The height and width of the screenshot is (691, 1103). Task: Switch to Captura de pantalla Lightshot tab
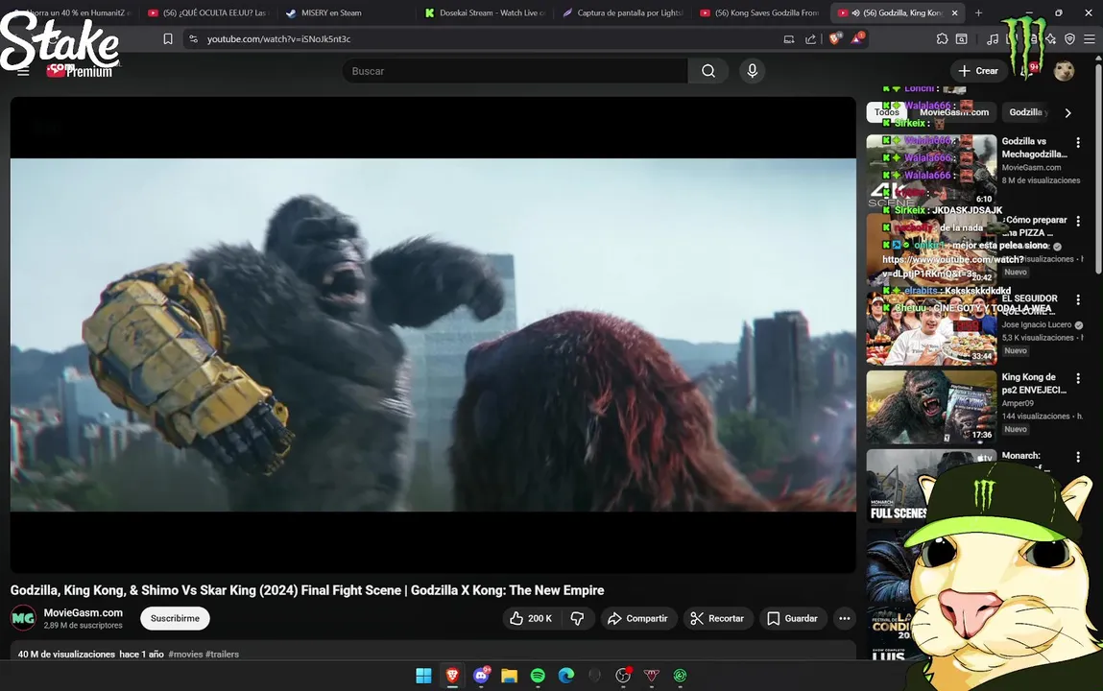[x=623, y=12]
